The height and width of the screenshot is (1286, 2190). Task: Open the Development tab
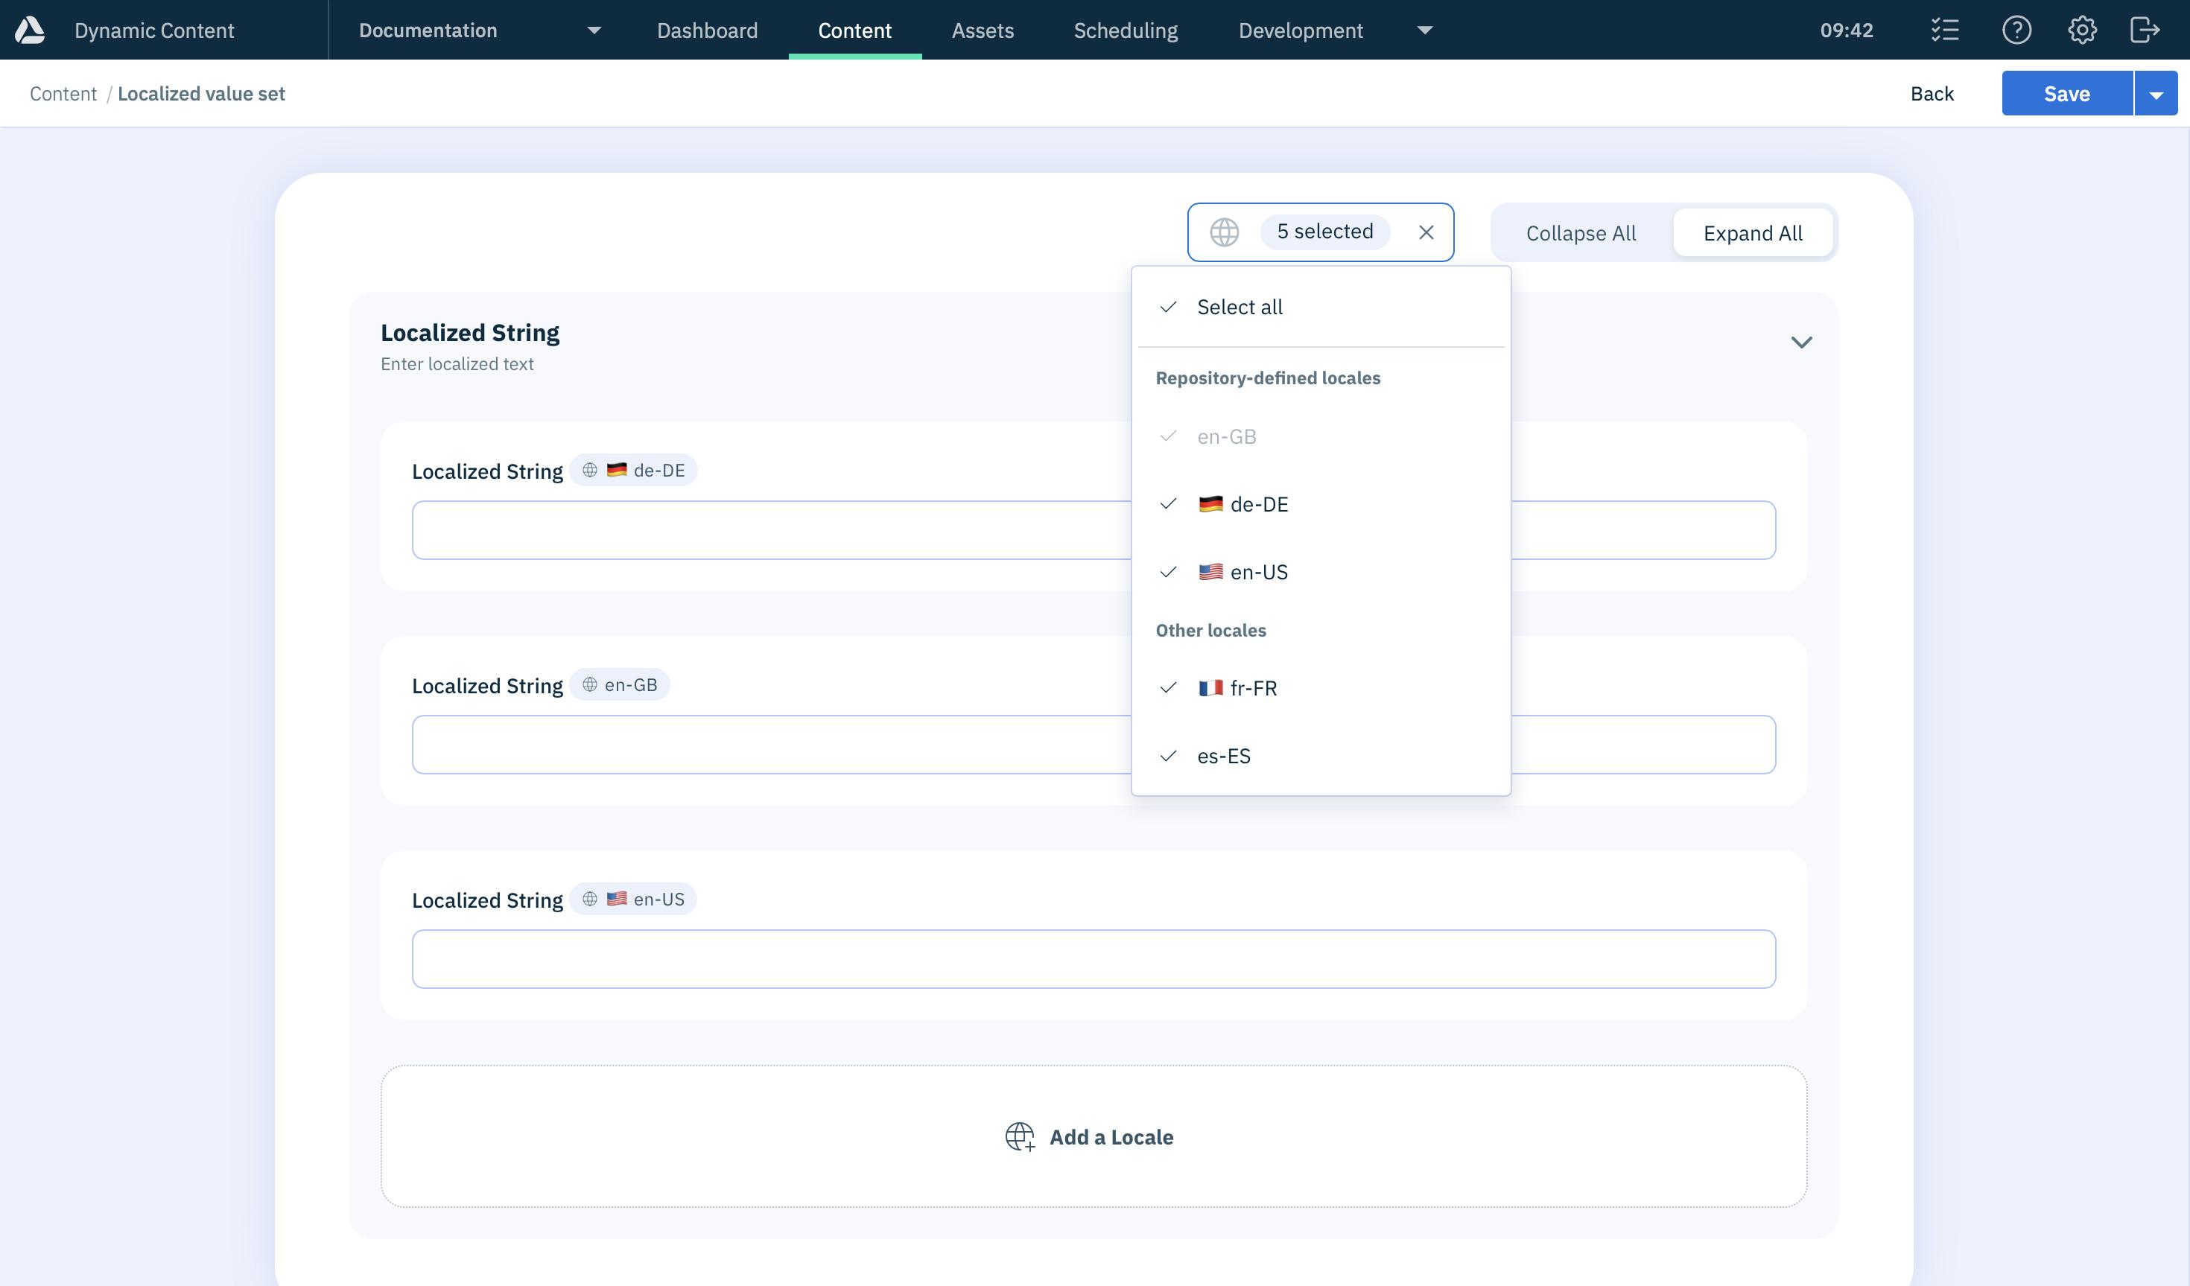[1301, 30]
